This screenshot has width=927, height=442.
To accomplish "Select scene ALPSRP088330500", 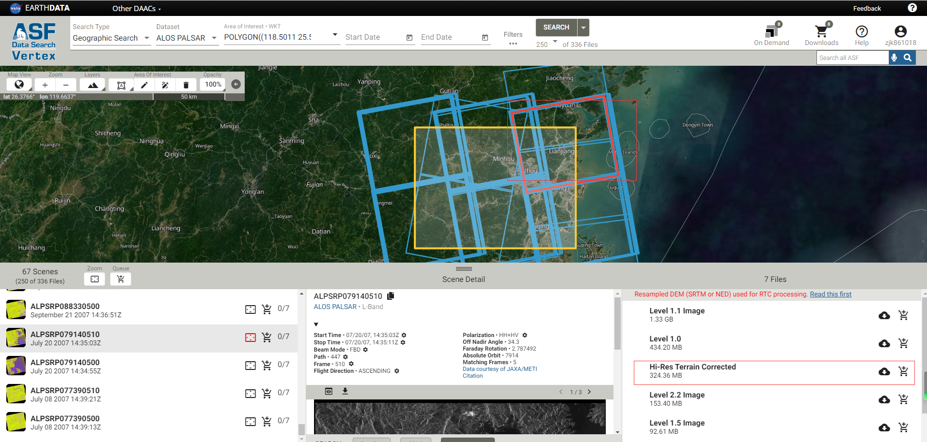I will click(x=149, y=310).
